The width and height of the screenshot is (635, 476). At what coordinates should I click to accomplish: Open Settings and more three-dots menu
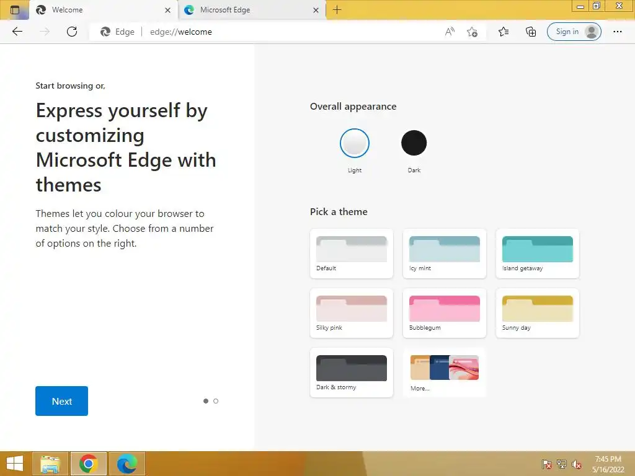pos(617,32)
